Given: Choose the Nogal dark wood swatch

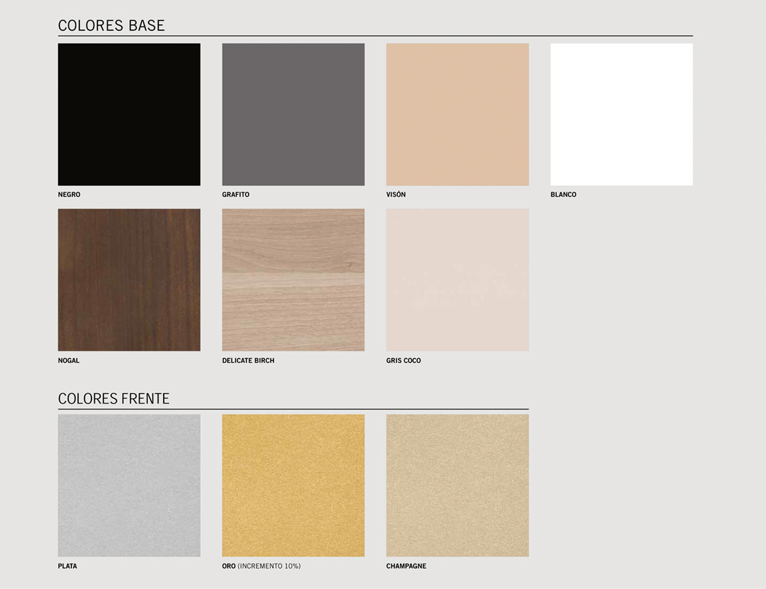Looking at the screenshot, I should (x=129, y=280).
